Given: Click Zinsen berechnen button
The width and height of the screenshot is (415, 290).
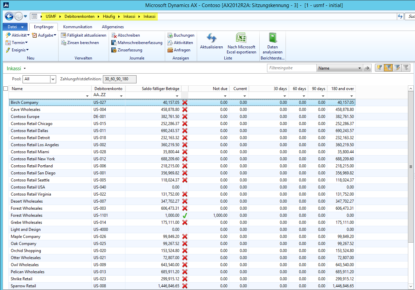Looking at the screenshot, I should coord(83,43).
